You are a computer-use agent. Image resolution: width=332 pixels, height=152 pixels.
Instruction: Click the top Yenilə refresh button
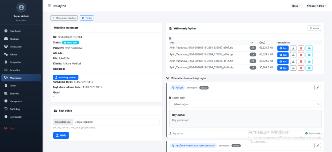pos(87,18)
